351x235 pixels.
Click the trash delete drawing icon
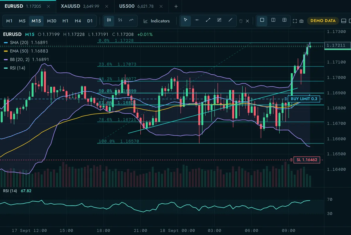pos(241,21)
